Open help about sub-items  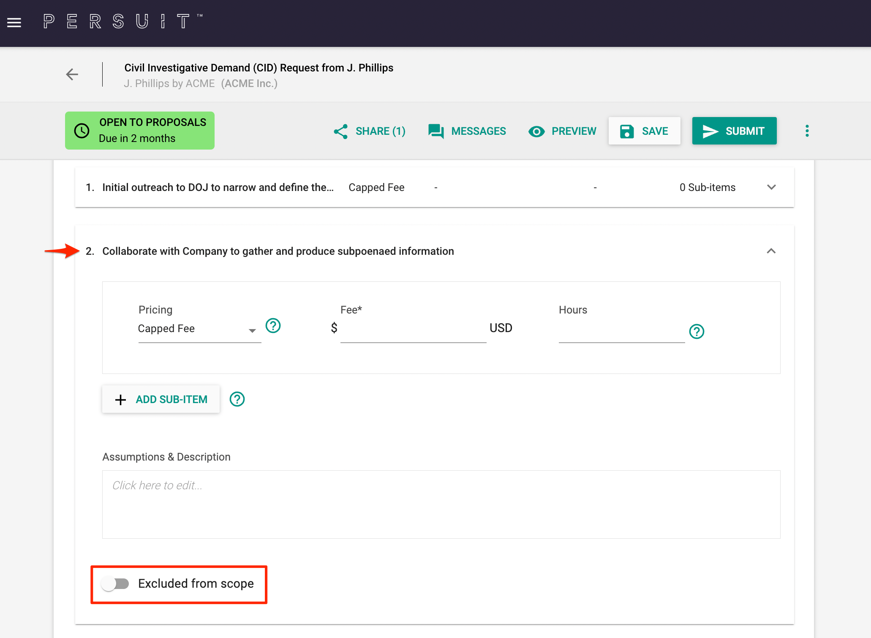click(x=237, y=399)
